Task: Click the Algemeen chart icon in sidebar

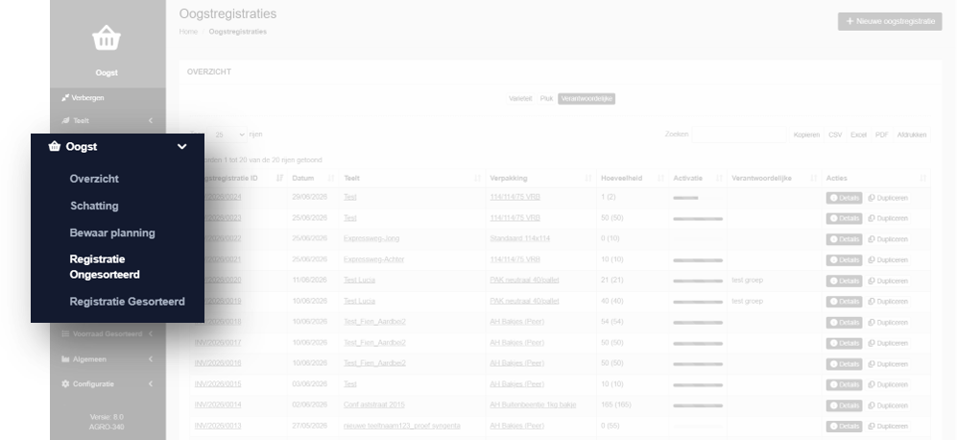Action: [x=65, y=359]
